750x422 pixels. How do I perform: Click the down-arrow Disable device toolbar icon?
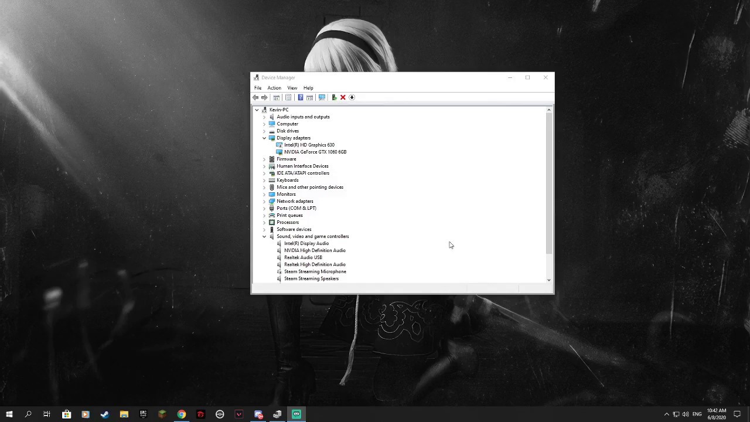click(352, 97)
